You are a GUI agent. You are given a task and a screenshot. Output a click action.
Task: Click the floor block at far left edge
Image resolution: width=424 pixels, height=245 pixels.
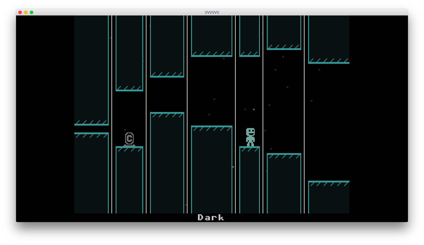point(91,173)
